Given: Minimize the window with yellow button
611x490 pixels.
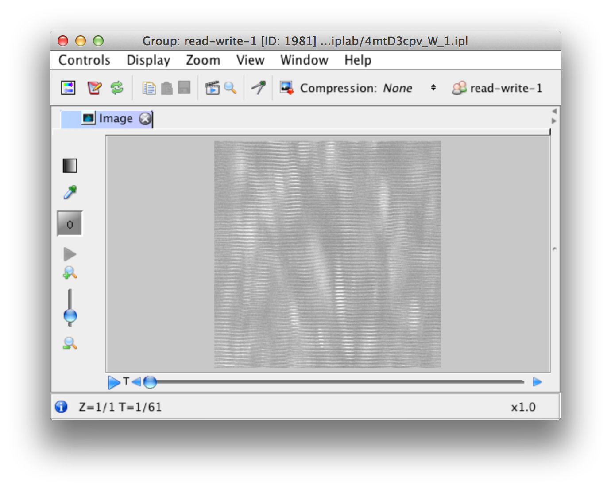Looking at the screenshot, I should (81, 41).
